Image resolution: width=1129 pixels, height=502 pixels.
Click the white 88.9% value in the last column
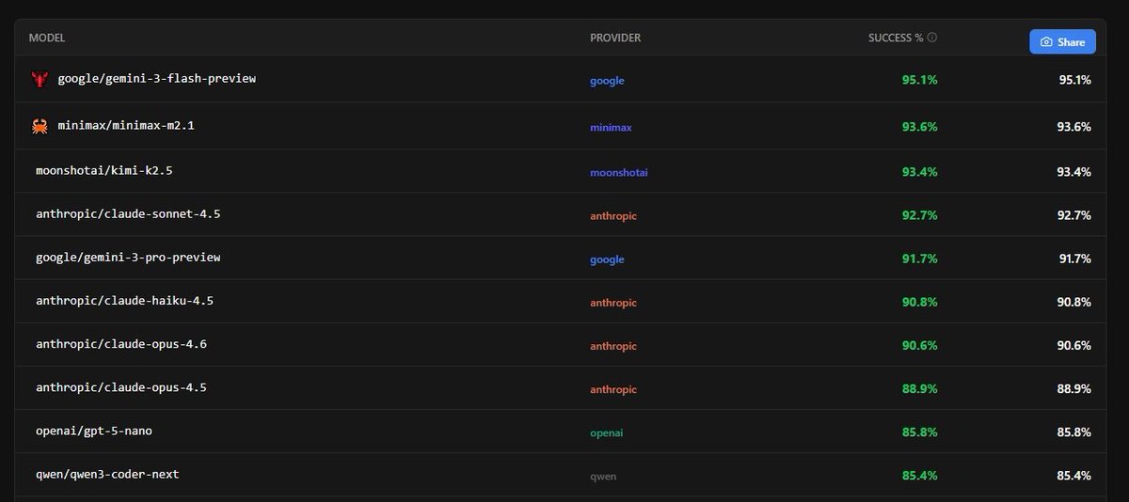click(x=1074, y=388)
